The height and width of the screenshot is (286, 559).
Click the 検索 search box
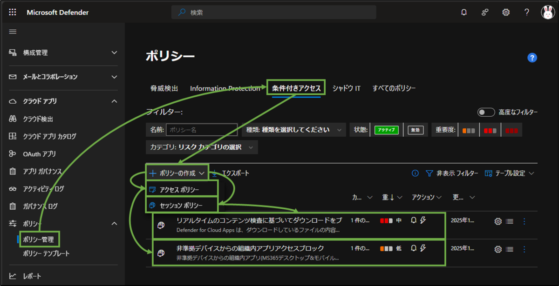tap(274, 13)
